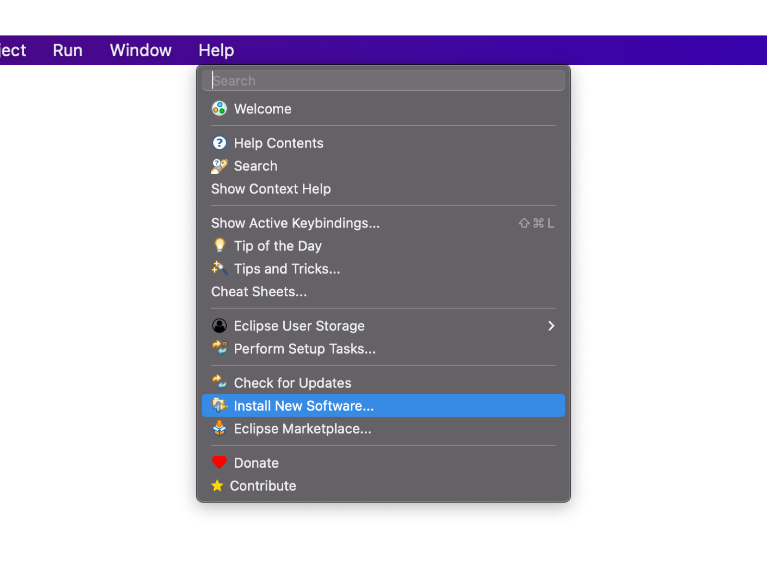Screen dimensions: 767x575
Task: Open Cheat Sheets entry
Action: 259,292
